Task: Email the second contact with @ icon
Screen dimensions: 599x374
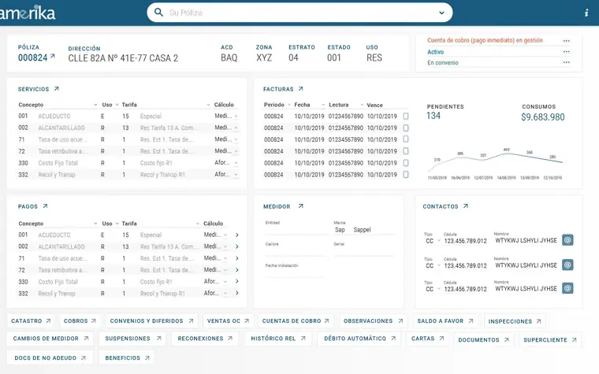Action: click(567, 265)
